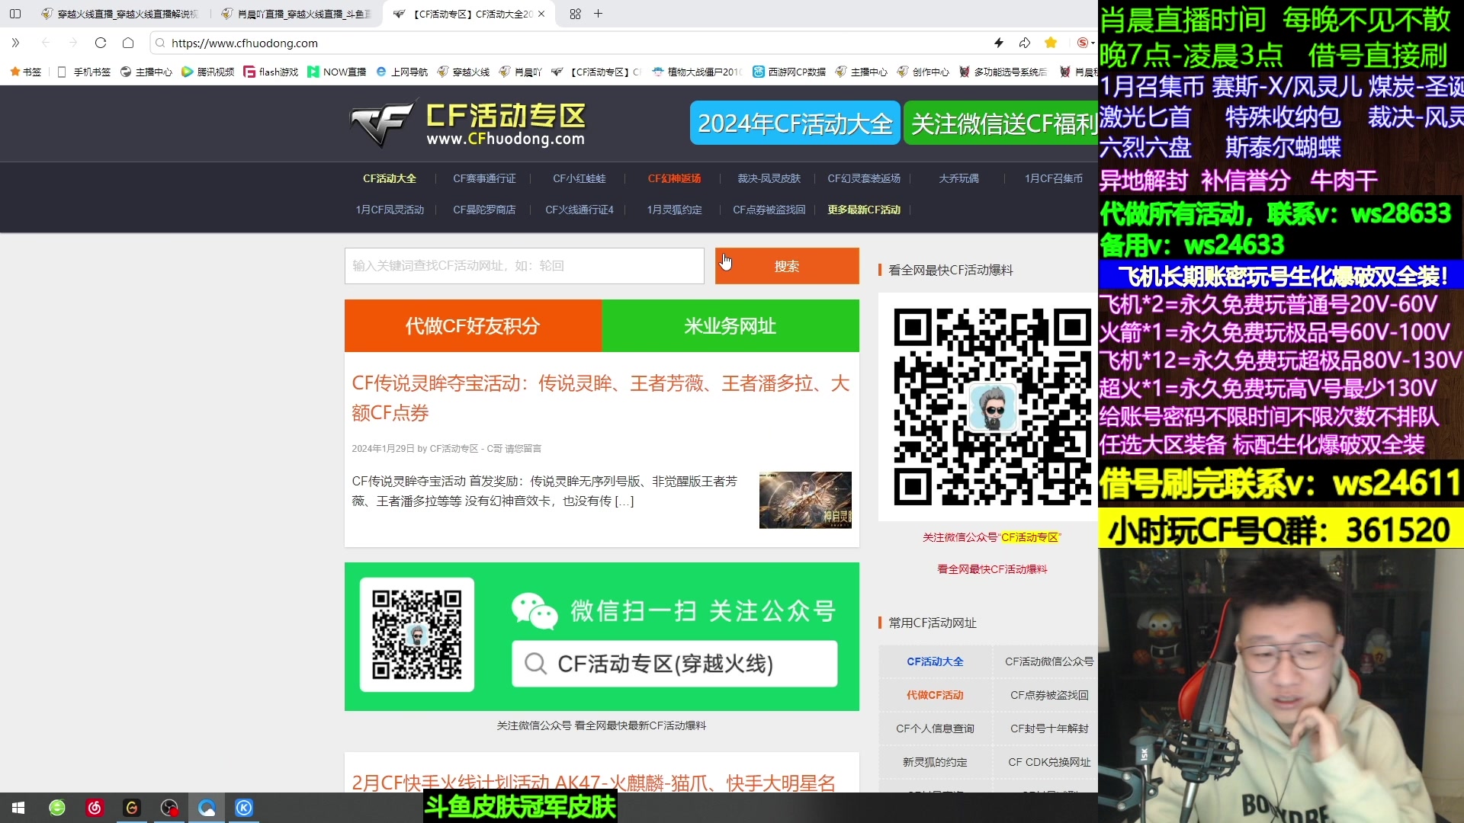The height and width of the screenshot is (823, 1464).
Task: Click the green 米业务网址 button
Action: coord(730,325)
